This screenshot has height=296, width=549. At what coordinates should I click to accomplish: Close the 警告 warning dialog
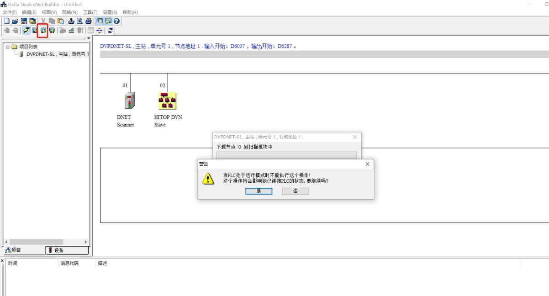tap(368, 164)
